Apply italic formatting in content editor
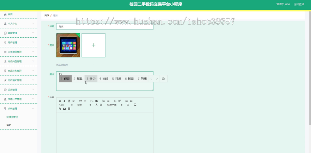 (x=64, y=101)
